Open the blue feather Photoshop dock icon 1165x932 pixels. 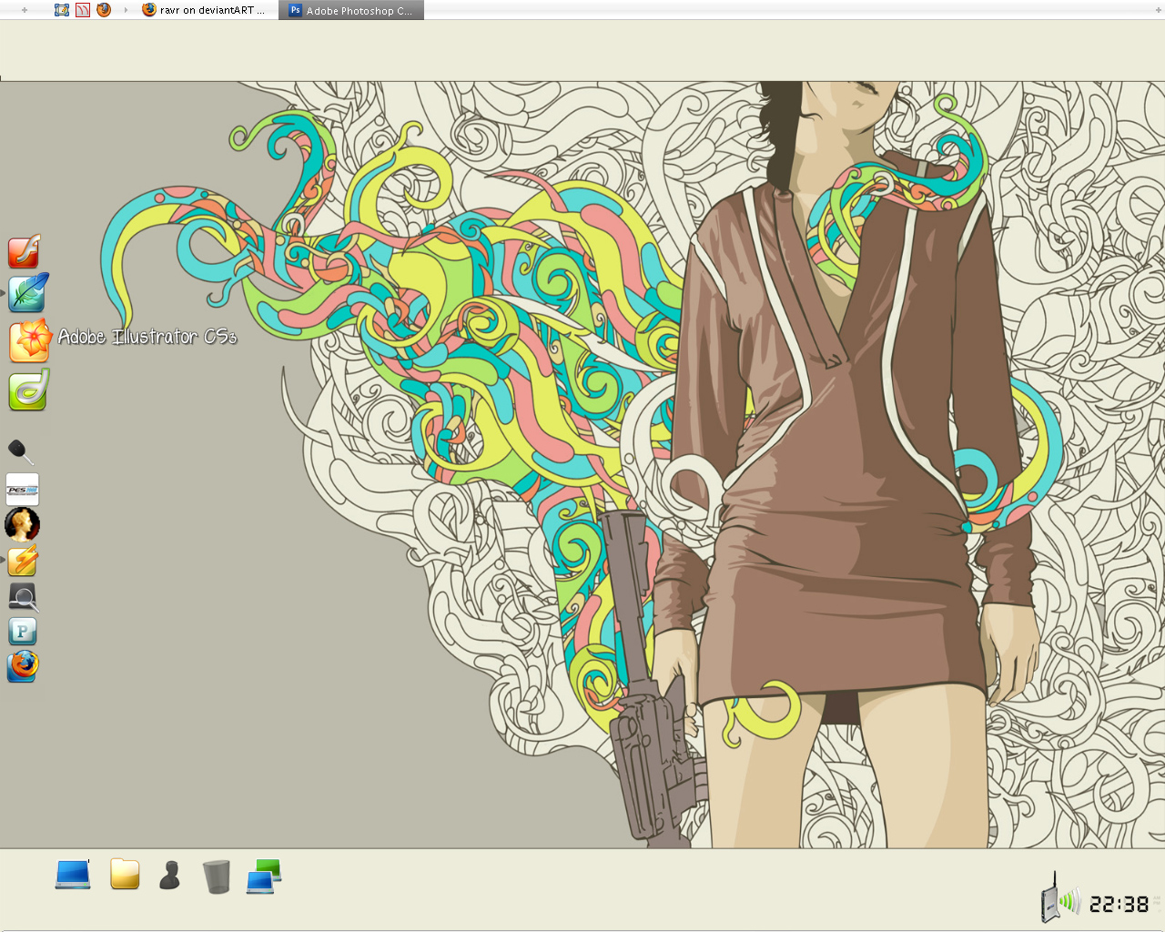(x=28, y=293)
